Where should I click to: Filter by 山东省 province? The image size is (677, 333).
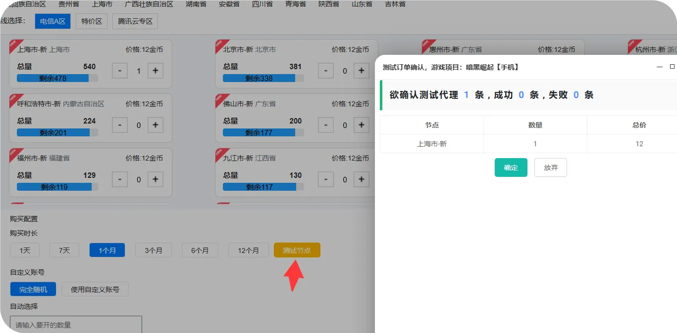click(x=362, y=4)
